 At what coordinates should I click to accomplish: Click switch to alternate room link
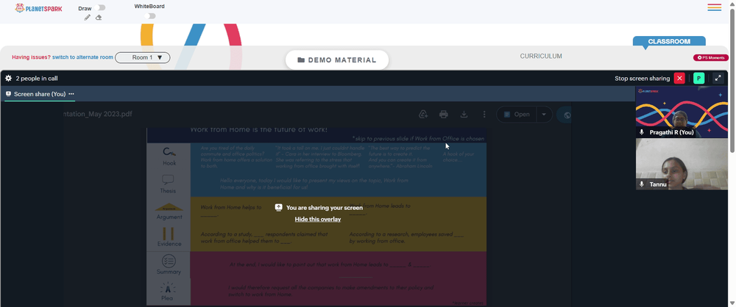82,57
